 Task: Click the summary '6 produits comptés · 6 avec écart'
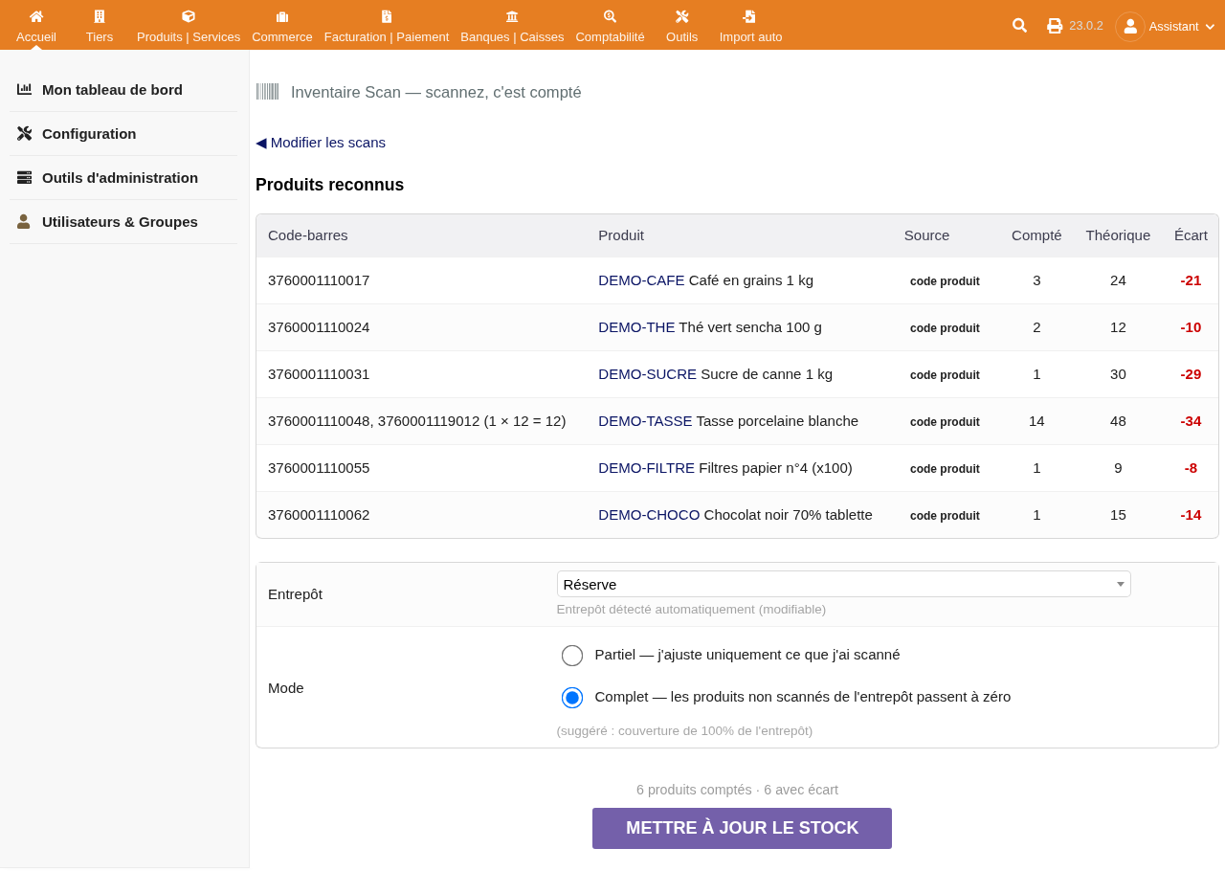(737, 790)
